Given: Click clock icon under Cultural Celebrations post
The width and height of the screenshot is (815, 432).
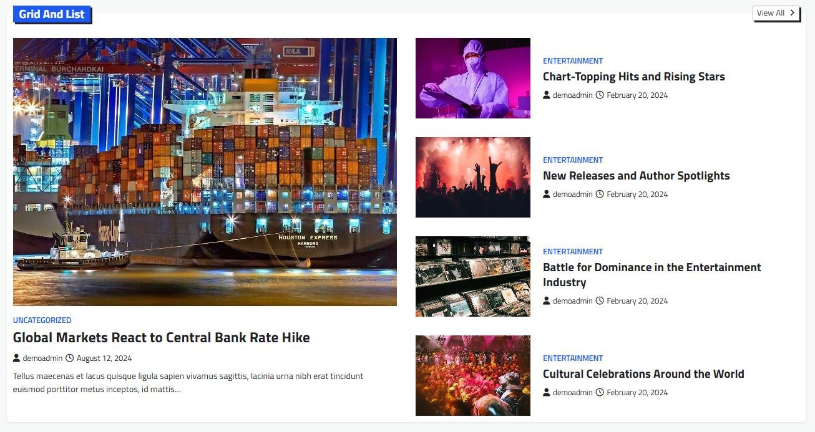Looking at the screenshot, I should point(600,392).
